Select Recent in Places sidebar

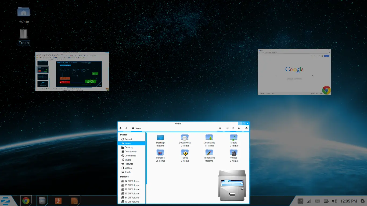(x=132, y=139)
